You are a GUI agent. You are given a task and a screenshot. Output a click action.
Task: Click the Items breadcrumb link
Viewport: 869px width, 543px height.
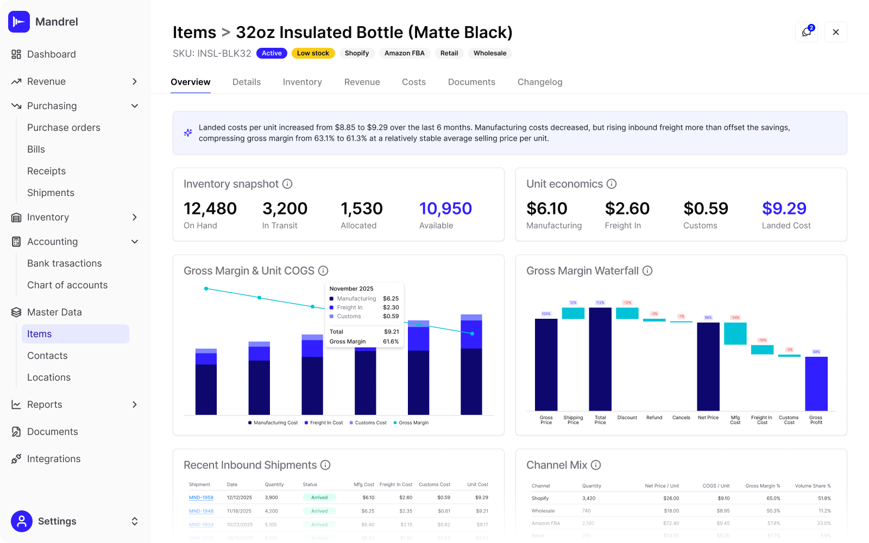194,32
